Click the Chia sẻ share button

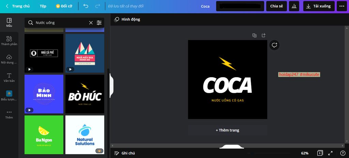point(276,6)
